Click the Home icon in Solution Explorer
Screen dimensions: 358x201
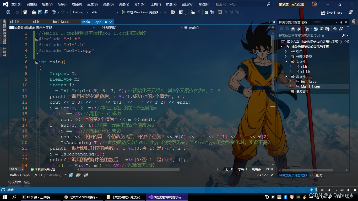pyautogui.click(x=293, y=29)
